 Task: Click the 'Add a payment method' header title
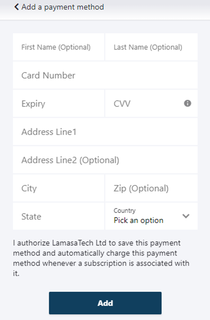(x=63, y=7)
